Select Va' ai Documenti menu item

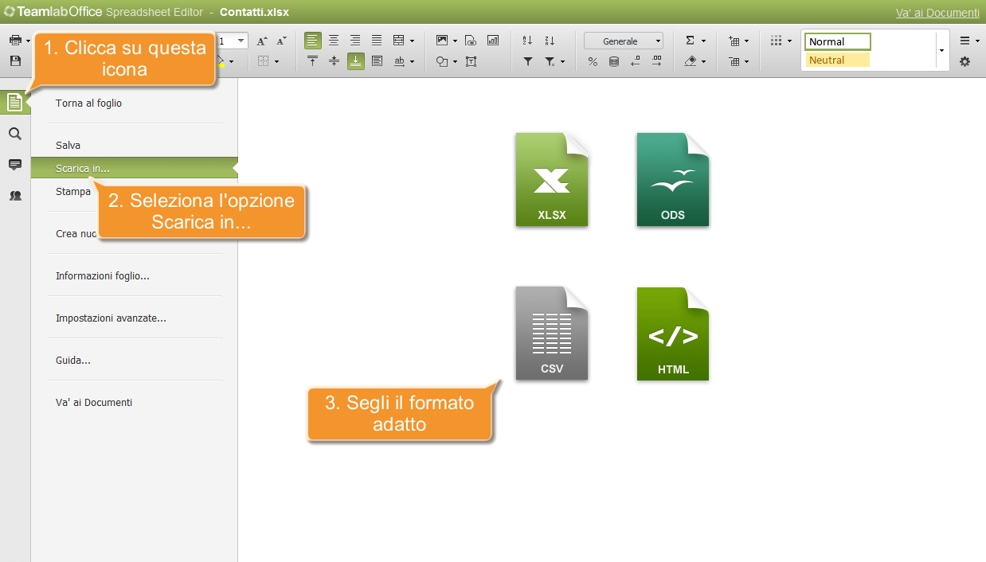[94, 402]
